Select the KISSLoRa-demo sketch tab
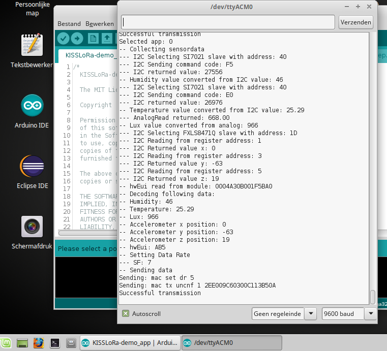The height and width of the screenshot is (351, 387). tap(88, 55)
